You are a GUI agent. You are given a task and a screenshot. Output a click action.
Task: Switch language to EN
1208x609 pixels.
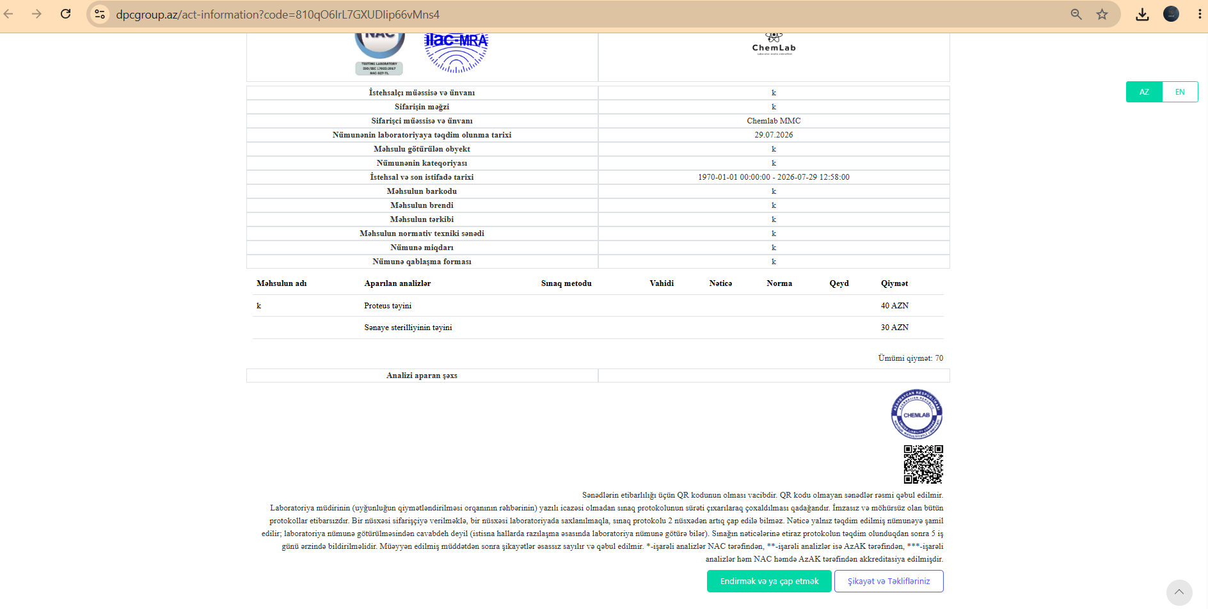pos(1180,92)
